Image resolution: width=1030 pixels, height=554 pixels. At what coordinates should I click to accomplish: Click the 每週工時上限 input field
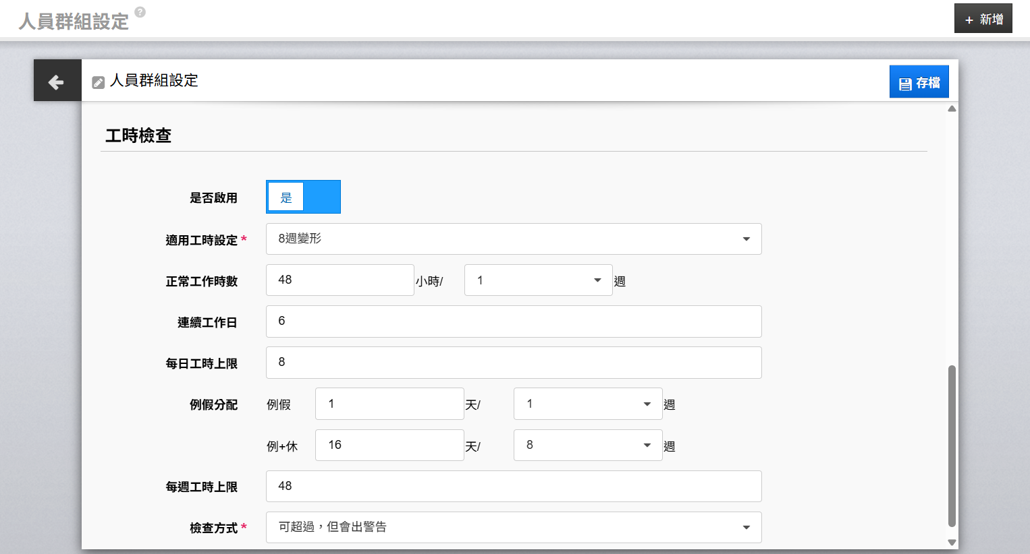[x=514, y=486]
